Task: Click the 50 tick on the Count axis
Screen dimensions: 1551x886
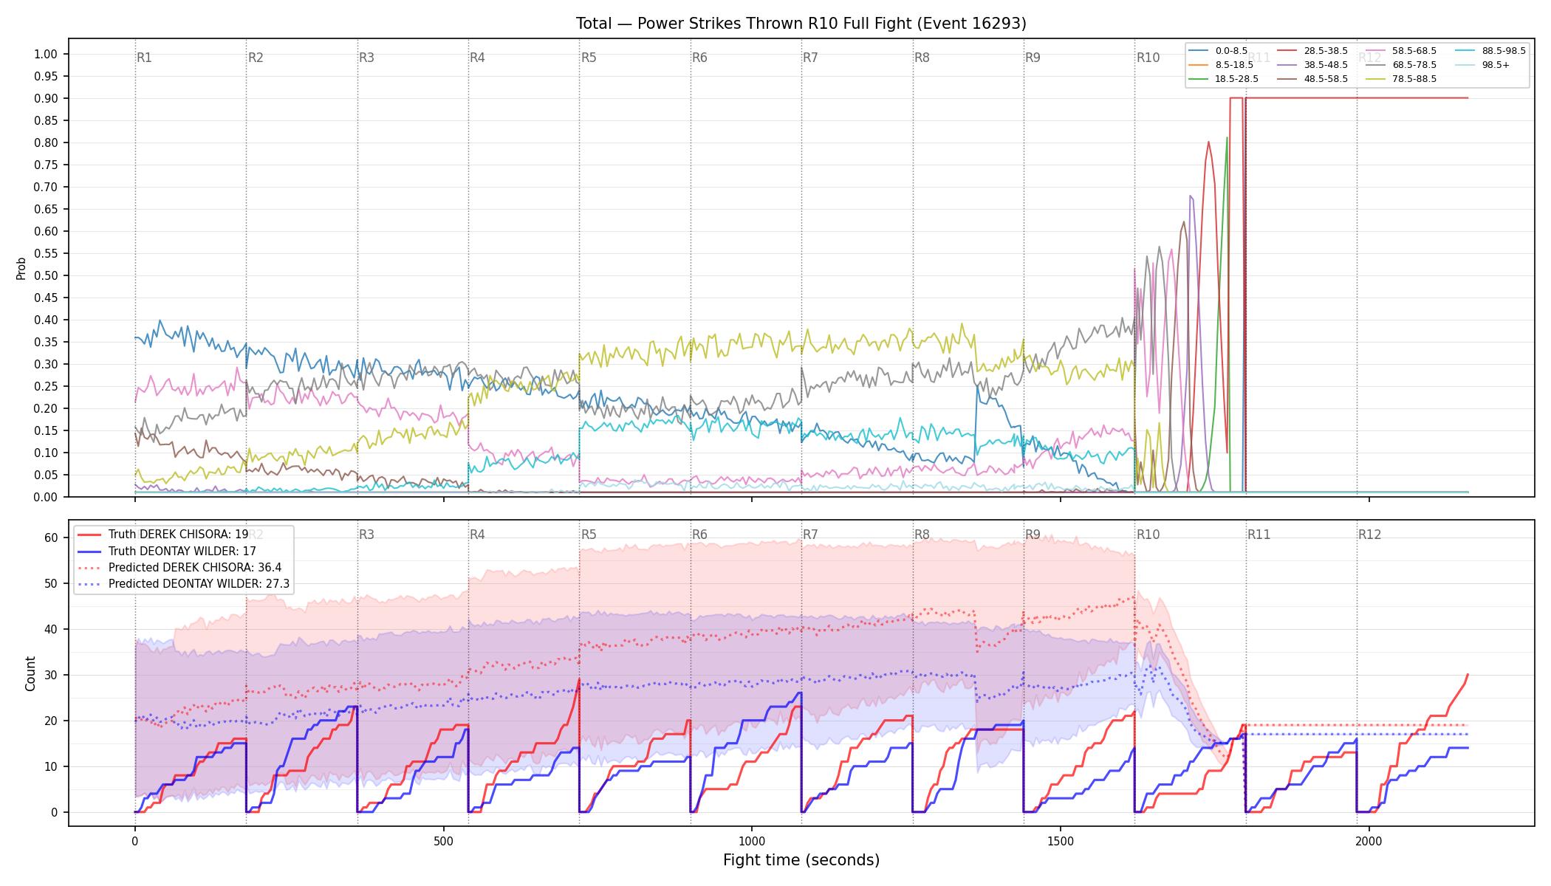Action: point(51,583)
